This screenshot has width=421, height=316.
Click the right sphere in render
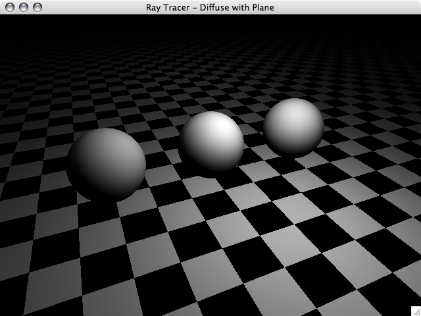pos(293,127)
